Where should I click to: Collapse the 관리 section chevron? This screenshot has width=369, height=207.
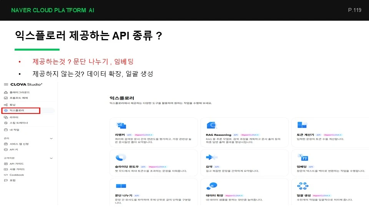coord(51,139)
